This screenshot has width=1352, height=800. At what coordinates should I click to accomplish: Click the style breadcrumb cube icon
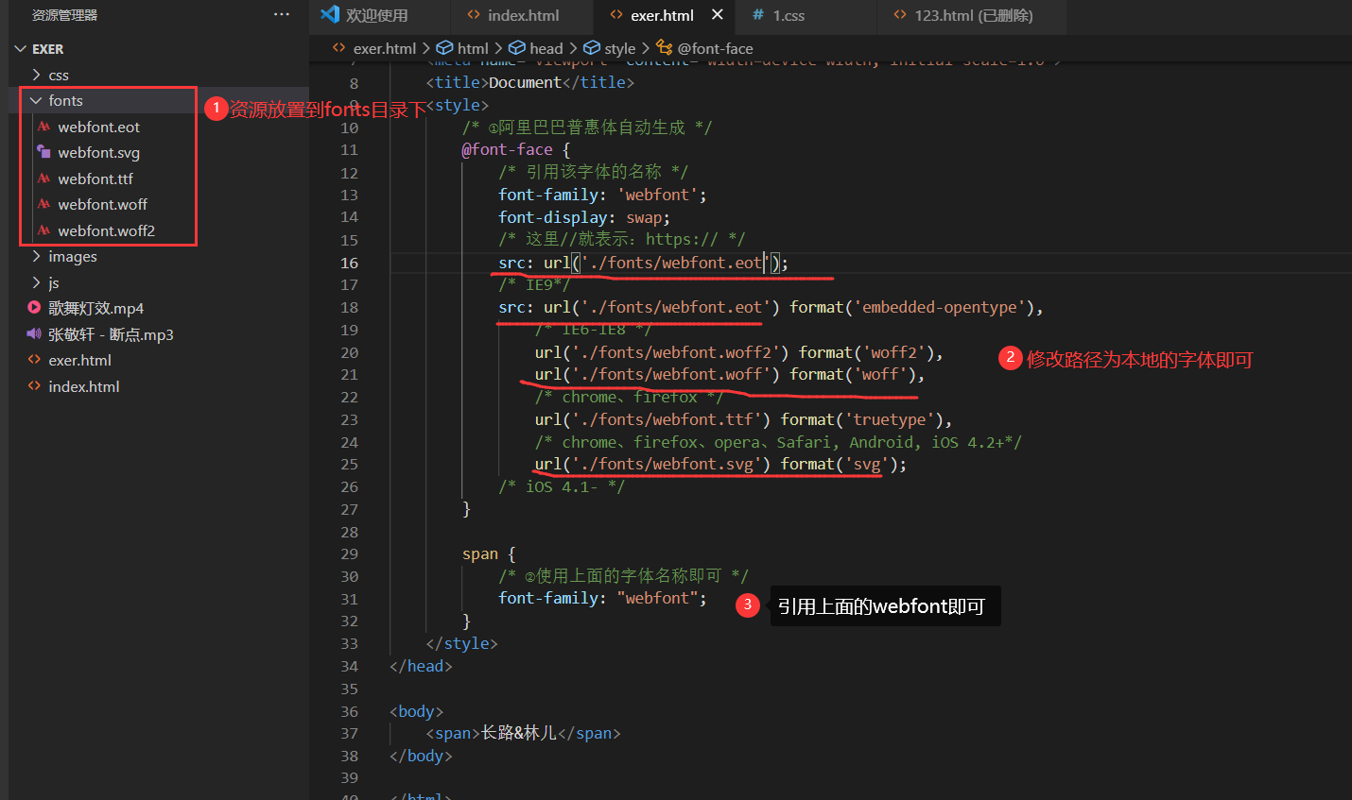592,48
